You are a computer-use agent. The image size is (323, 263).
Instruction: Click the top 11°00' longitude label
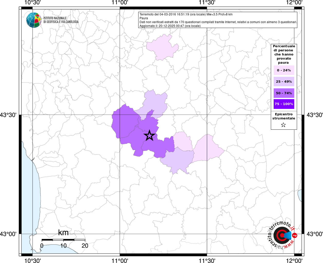coord(120,3)
